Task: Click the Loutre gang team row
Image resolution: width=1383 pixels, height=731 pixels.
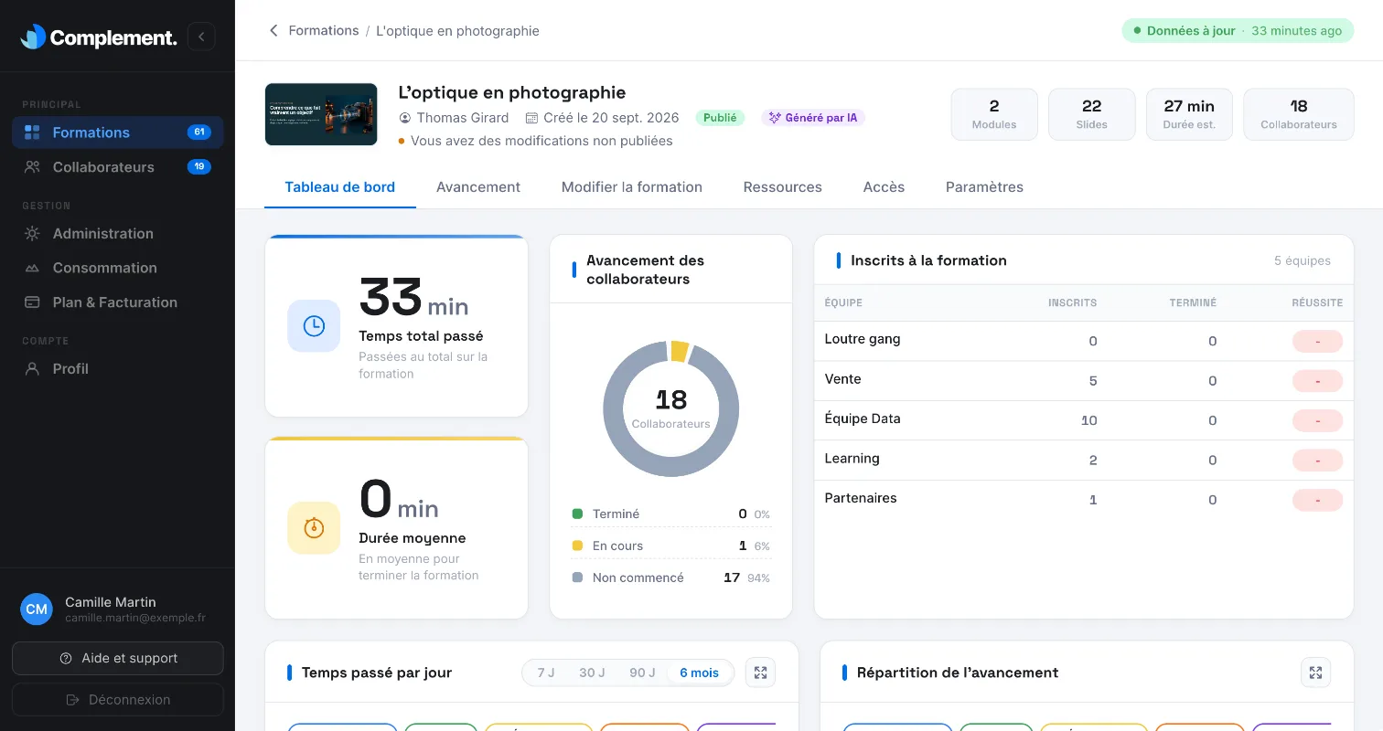Action: click(1084, 341)
